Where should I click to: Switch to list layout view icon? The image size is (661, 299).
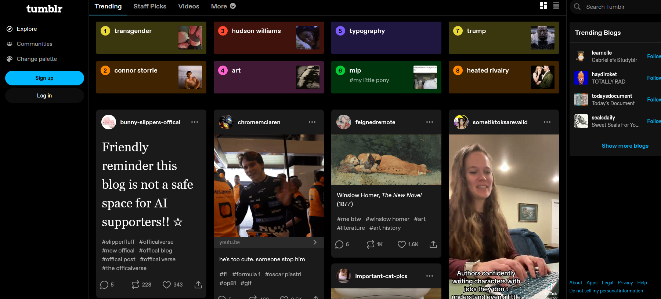[x=556, y=5]
